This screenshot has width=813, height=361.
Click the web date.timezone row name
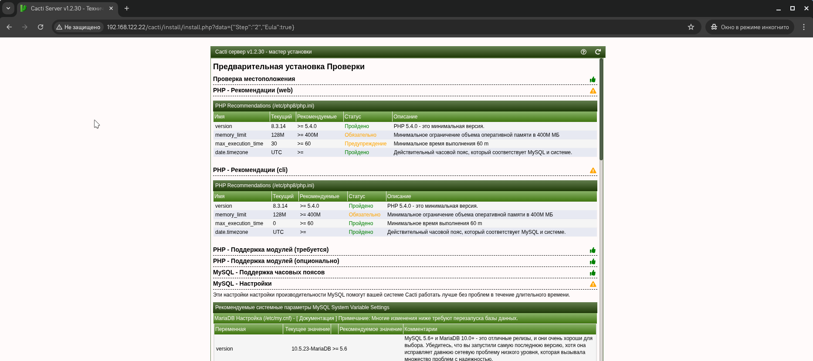coord(231,152)
